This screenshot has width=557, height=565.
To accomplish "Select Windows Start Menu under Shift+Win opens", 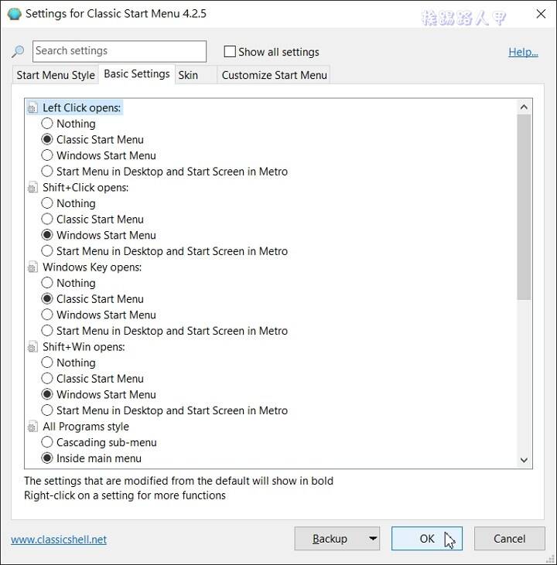I will 47,394.
